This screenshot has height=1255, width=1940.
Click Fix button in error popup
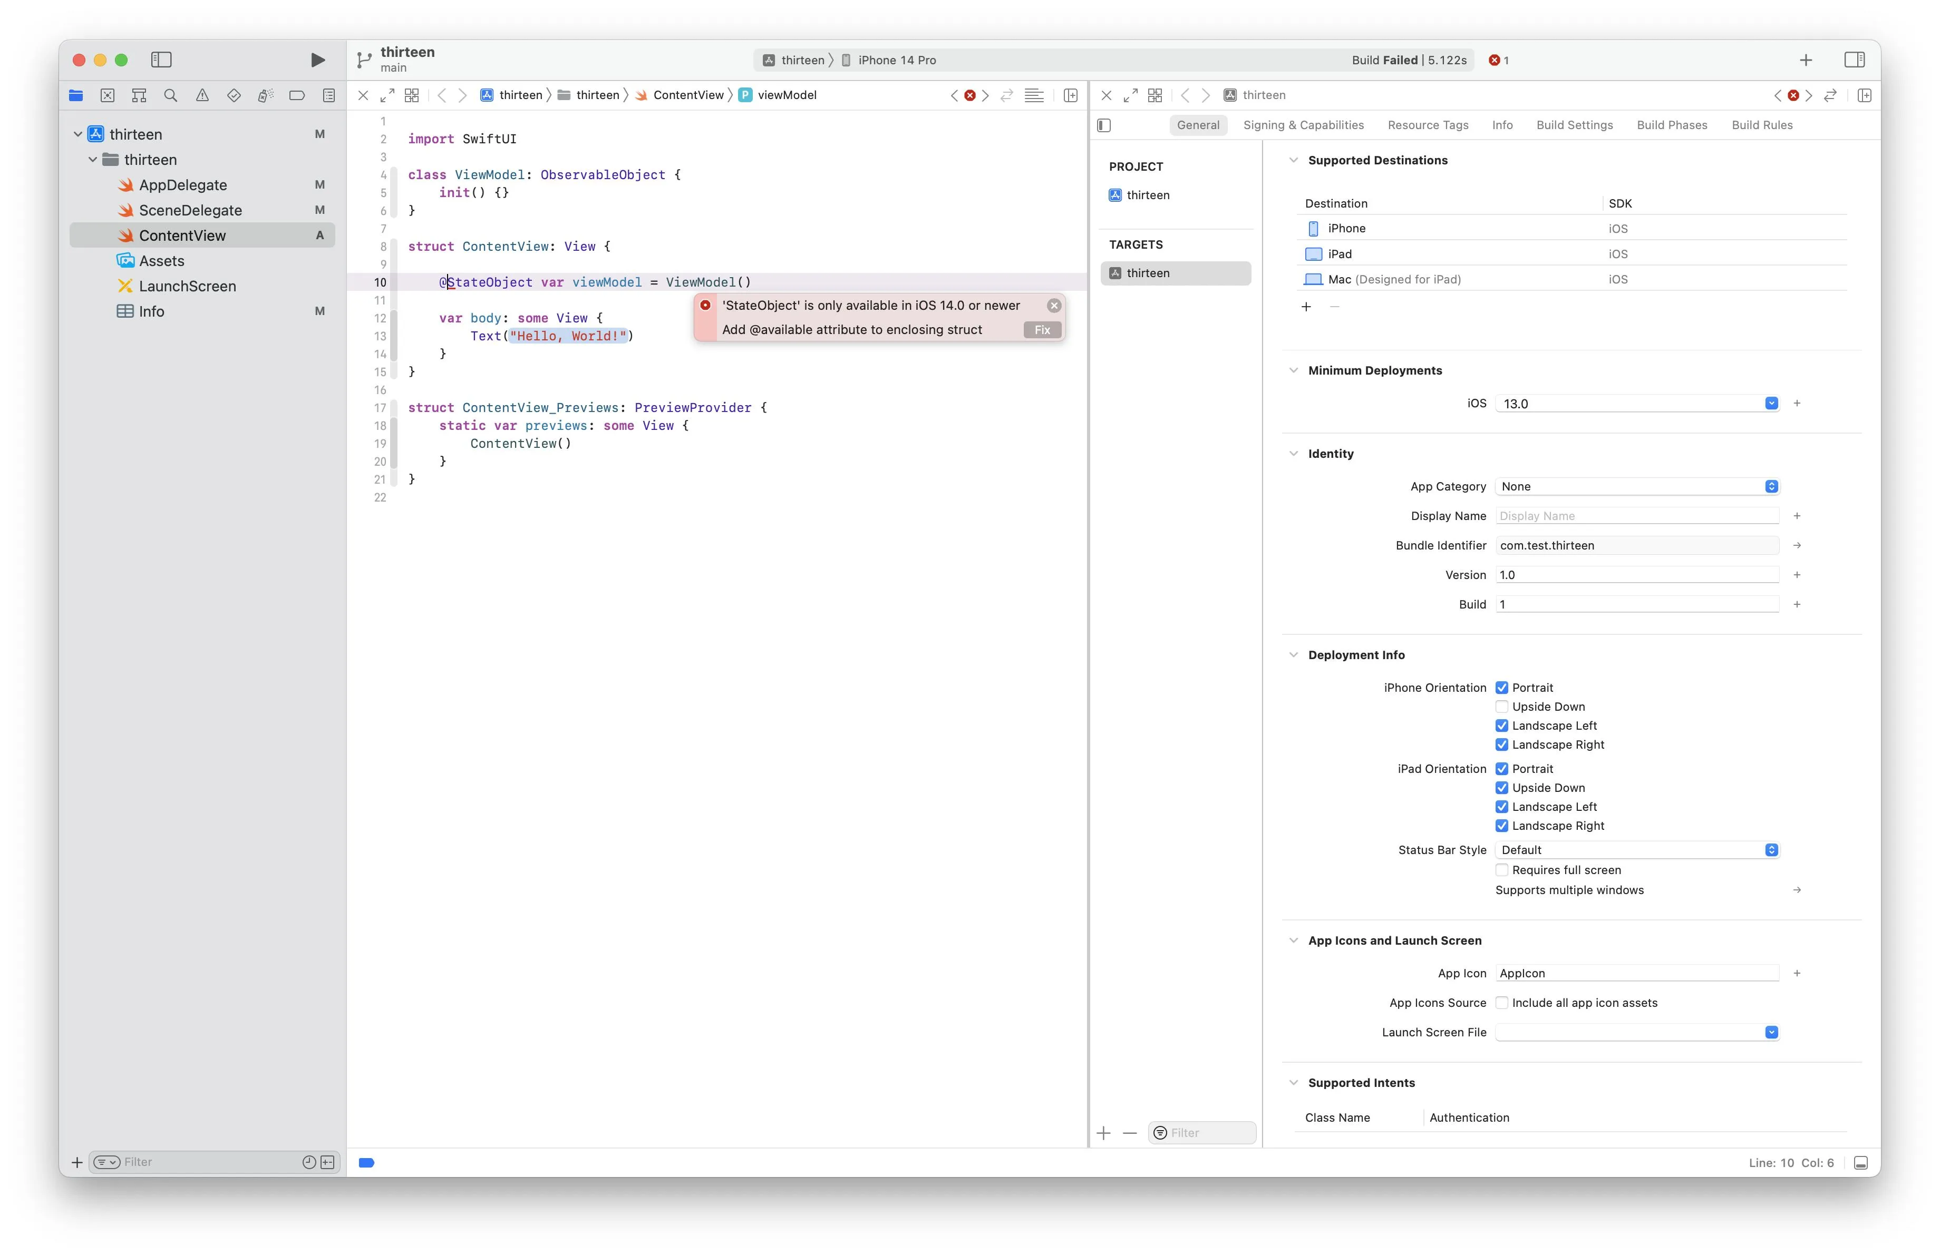click(x=1042, y=330)
